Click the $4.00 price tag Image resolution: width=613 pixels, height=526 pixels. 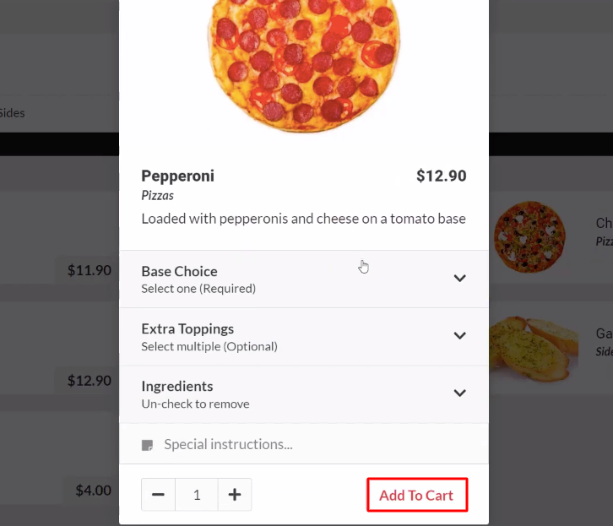93,490
